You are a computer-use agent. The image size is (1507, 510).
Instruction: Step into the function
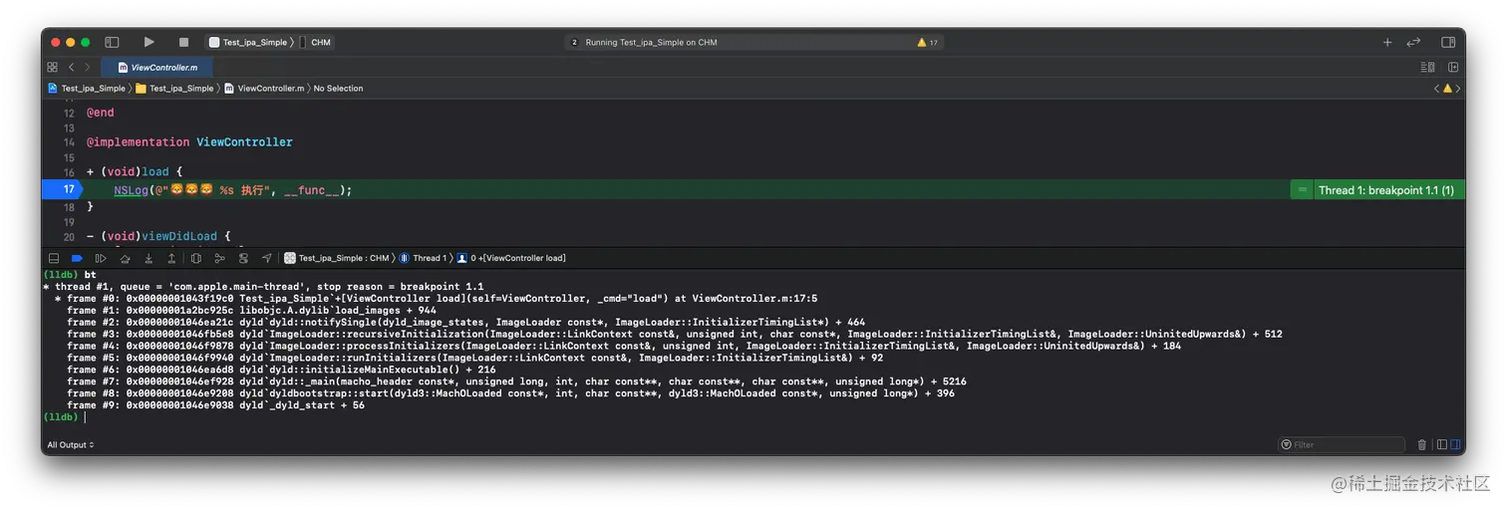[x=149, y=258]
